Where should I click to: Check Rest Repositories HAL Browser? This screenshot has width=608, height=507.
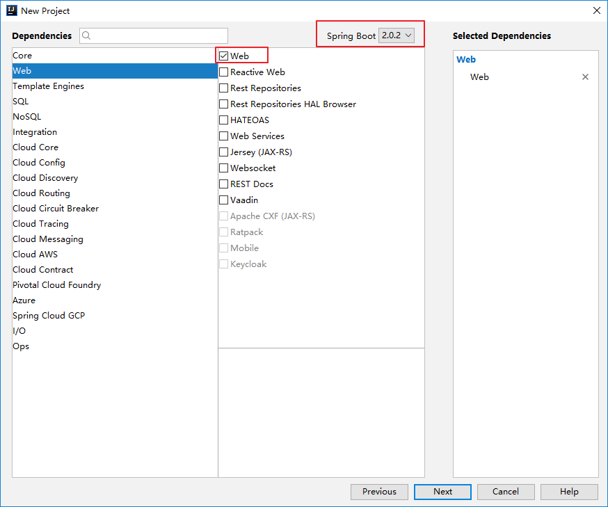tap(224, 104)
